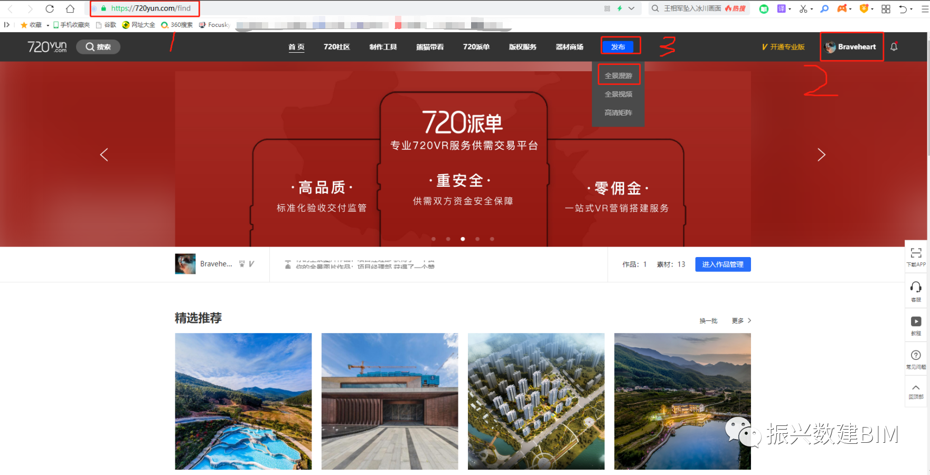Expand the 收藏 bookmark dropdown arrow
The width and height of the screenshot is (930, 475).
pos(48,25)
